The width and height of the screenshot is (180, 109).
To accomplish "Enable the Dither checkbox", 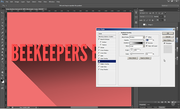I will 147,37.
